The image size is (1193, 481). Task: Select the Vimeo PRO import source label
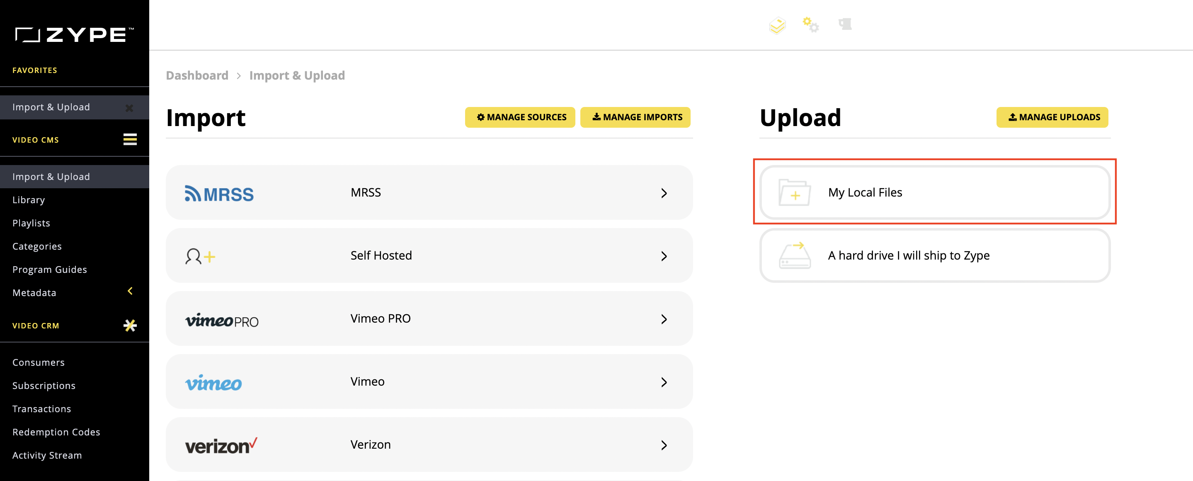pyautogui.click(x=381, y=318)
